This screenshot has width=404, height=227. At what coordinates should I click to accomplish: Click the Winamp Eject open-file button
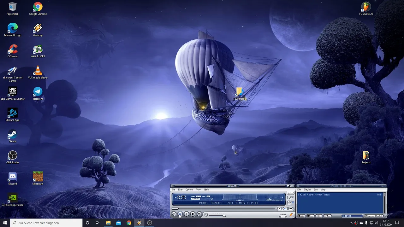(x=279, y=209)
